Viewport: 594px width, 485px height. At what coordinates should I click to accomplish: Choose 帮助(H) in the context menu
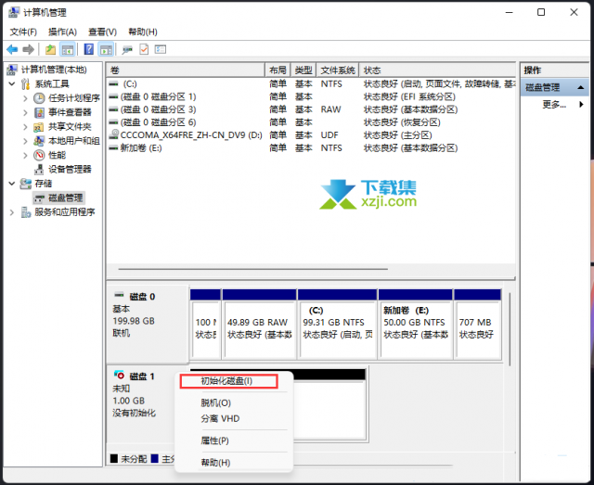coord(215,463)
